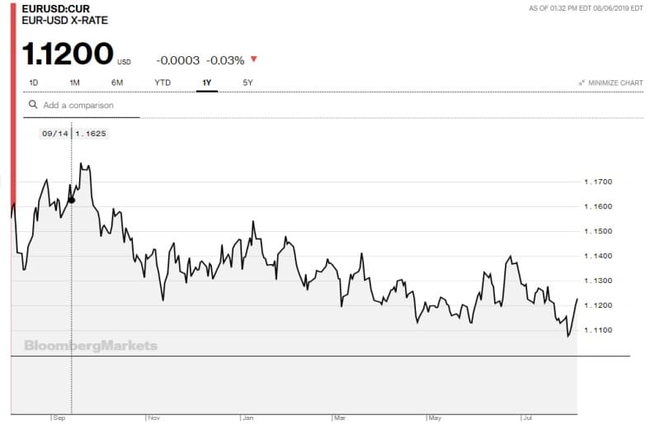Click the active 1Y range tab

(207, 83)
